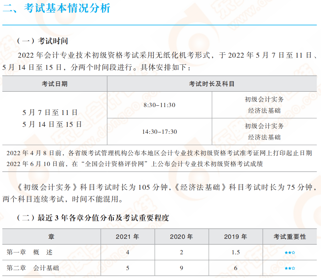Select the 2021年 column header
The image size is (321, 278).
(127, 236)
